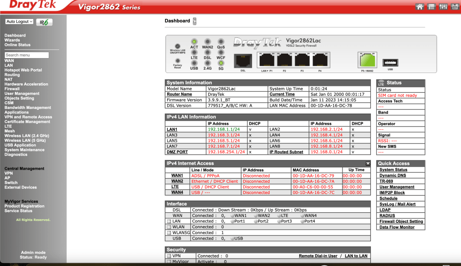Click the P2 port on router image
Screen dimensions: 461x266
point(284,60)
